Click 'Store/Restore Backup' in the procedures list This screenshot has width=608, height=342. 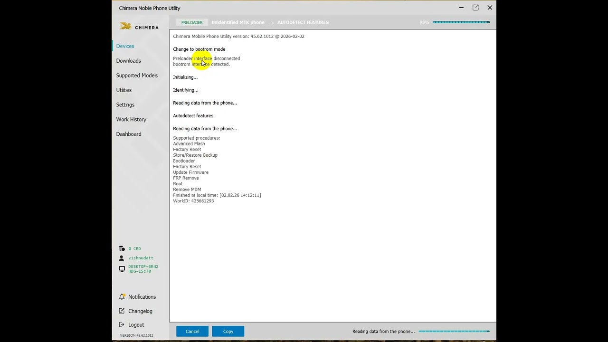195,155
